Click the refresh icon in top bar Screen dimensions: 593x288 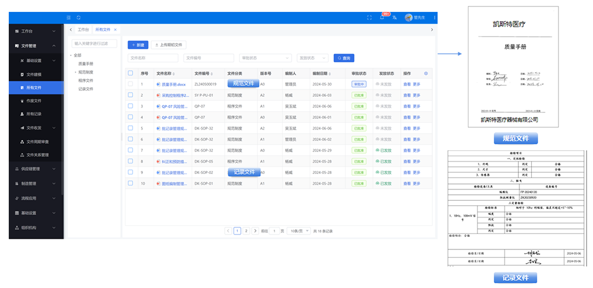[79, 18]
